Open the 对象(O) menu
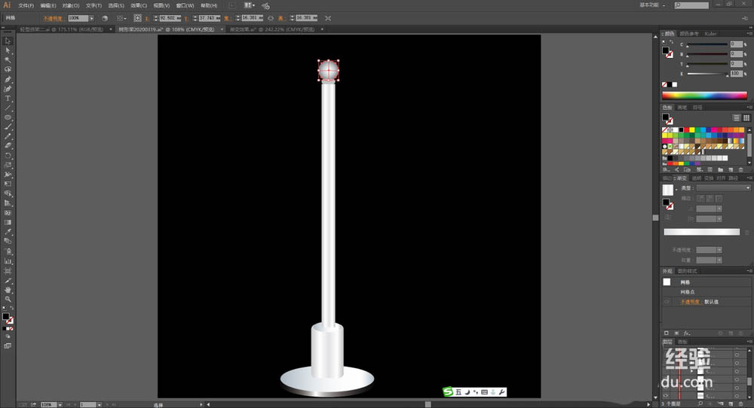This screenshot has height=408, width=754. (71, 6)
